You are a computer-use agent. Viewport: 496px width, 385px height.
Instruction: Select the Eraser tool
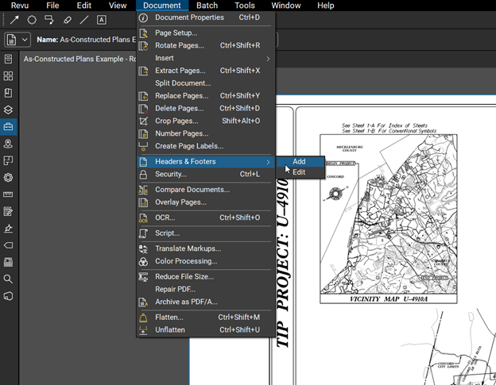[x=67, y=20]
